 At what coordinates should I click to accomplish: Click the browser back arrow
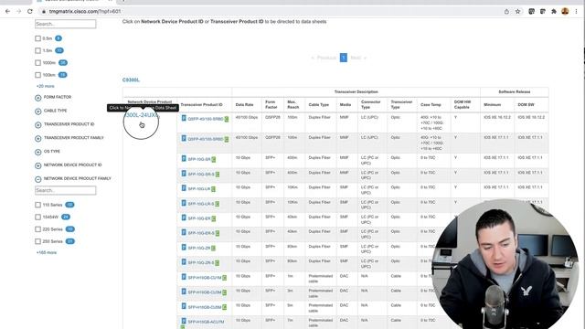pos(7,12)
